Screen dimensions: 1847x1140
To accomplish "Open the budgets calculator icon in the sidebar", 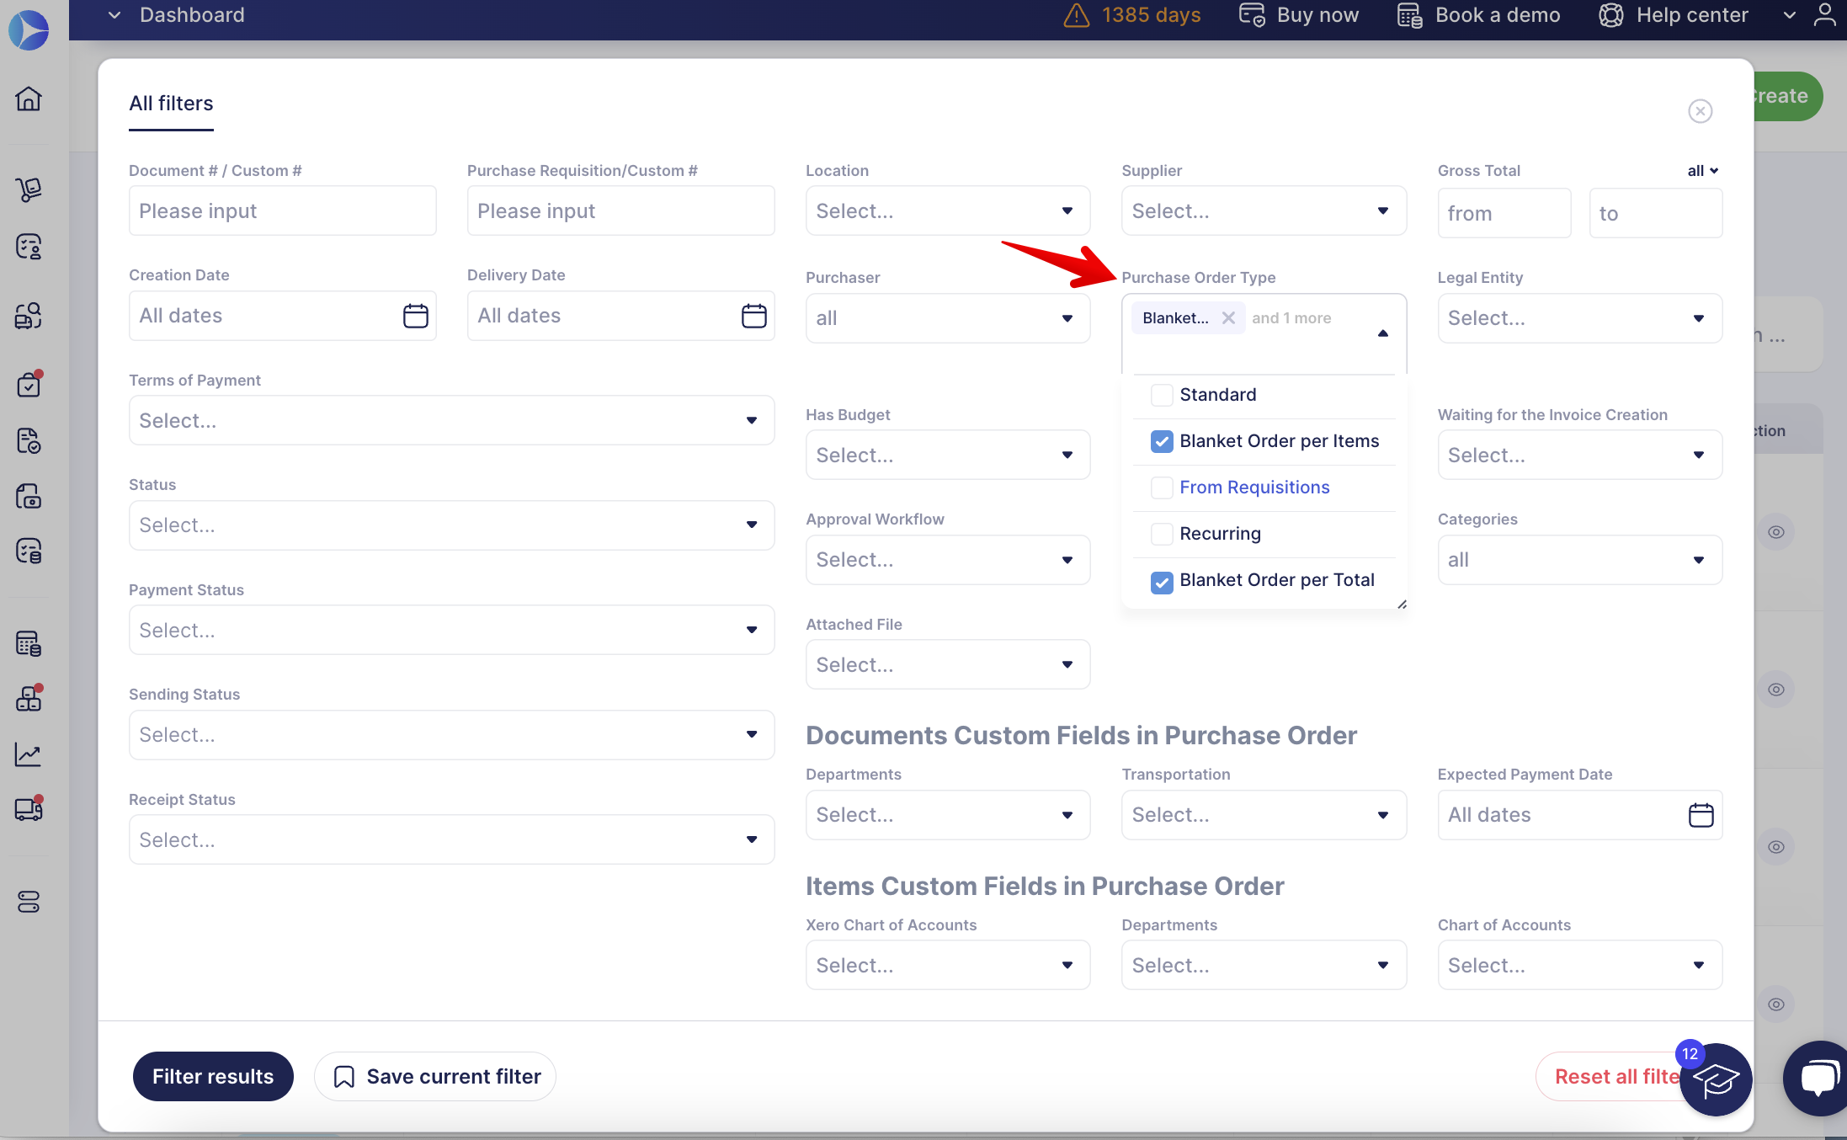I will tap(28, 643).
